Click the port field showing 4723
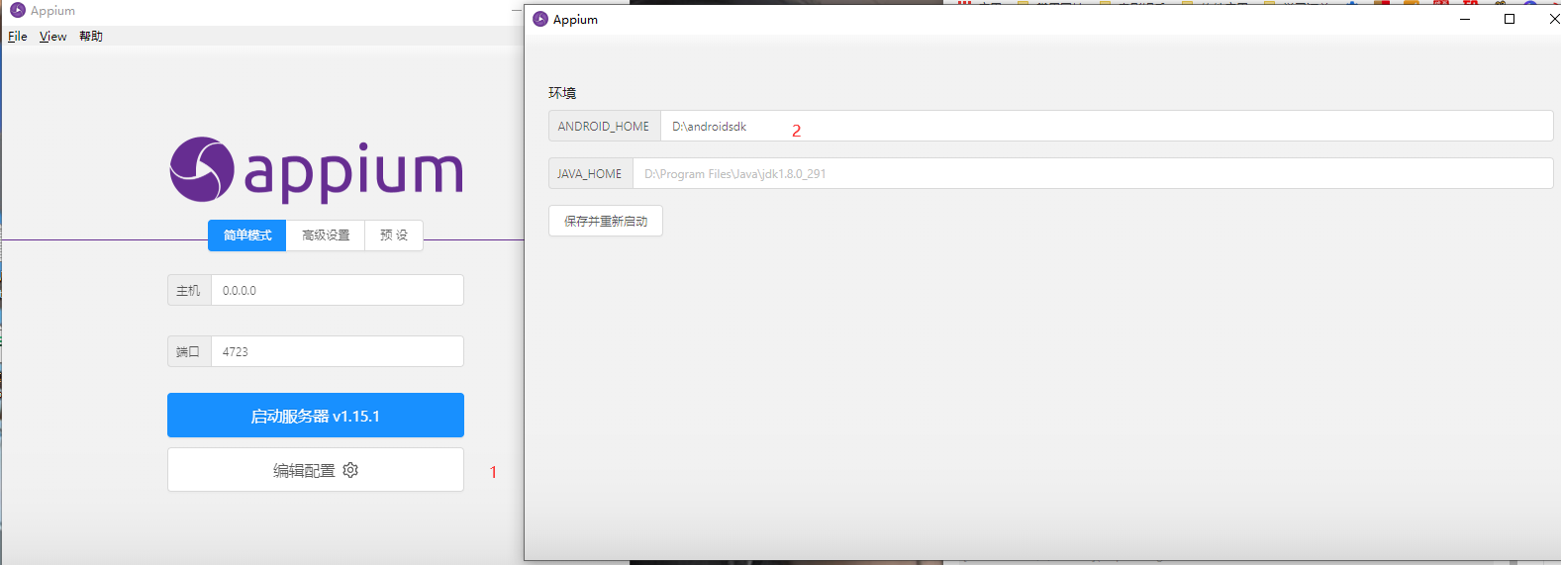This screenshot has width=1561, height=565. click(x=338, y=352)
